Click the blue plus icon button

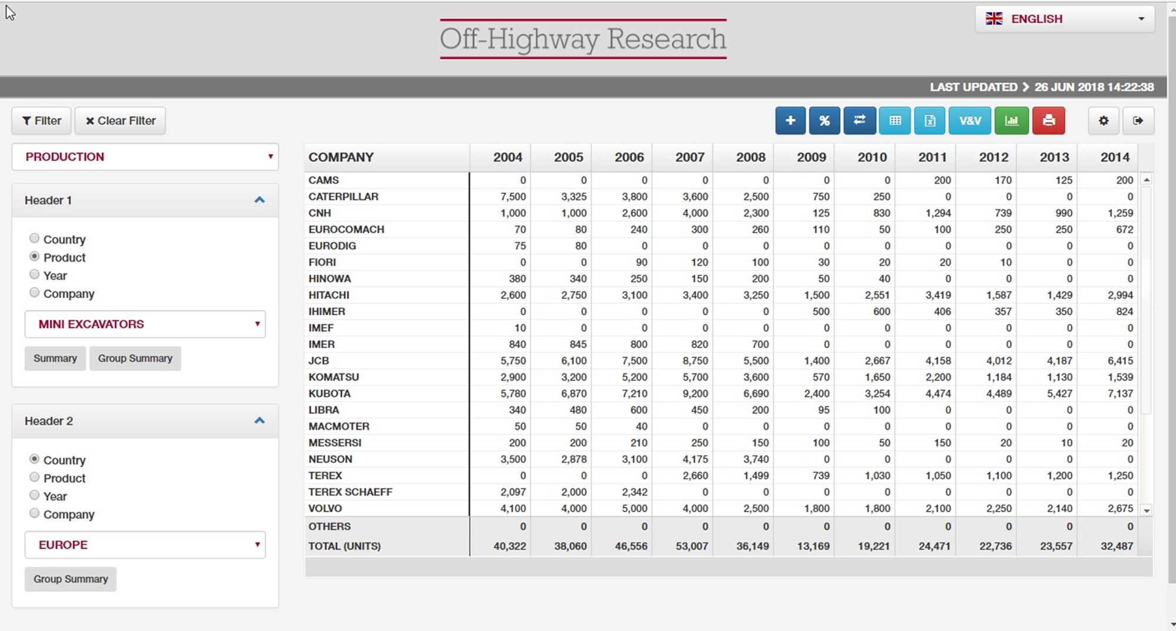(790, 121)
